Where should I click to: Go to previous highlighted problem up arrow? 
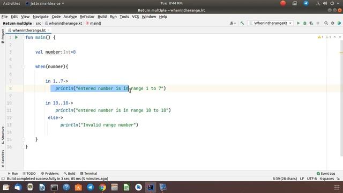pyautogui.click(x=335, y=37)
